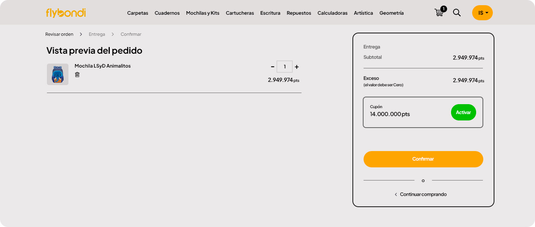Image resolution: width=535 pixels, height=227 pixels.
Task: Open the Carpetas menu
Action: (138, 13)
